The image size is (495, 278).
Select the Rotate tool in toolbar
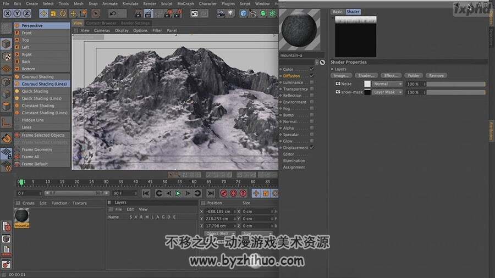[63, 13]
